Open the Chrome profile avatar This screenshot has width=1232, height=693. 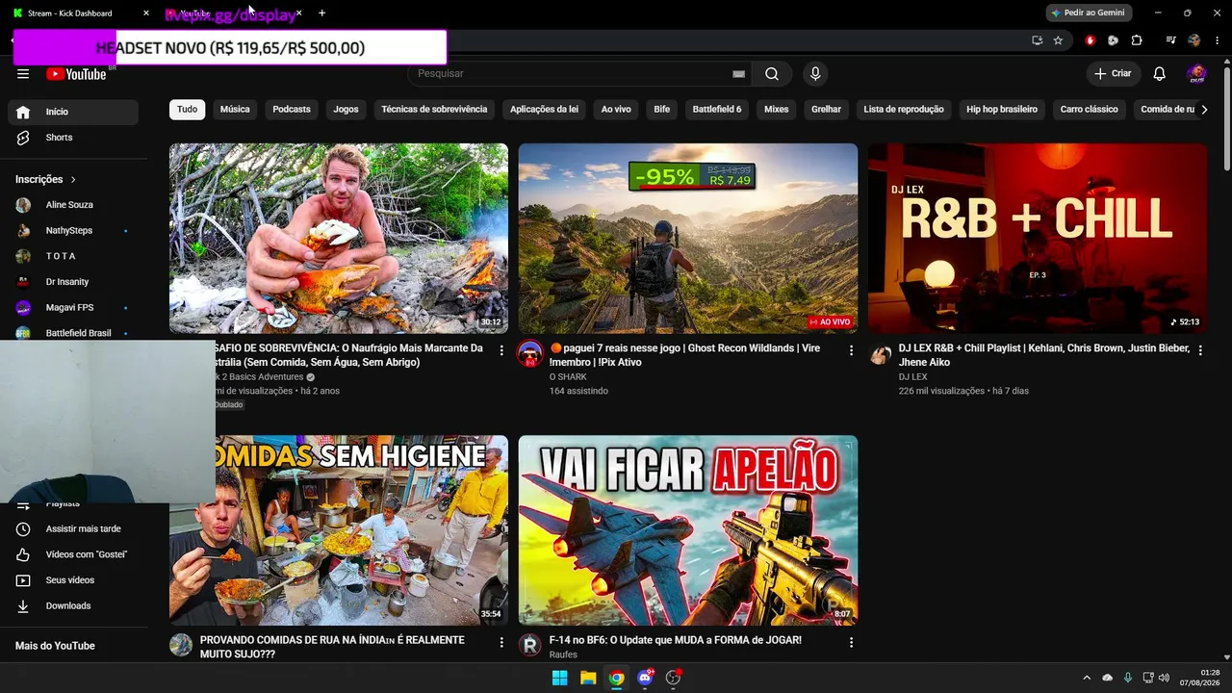[1194, 40]
